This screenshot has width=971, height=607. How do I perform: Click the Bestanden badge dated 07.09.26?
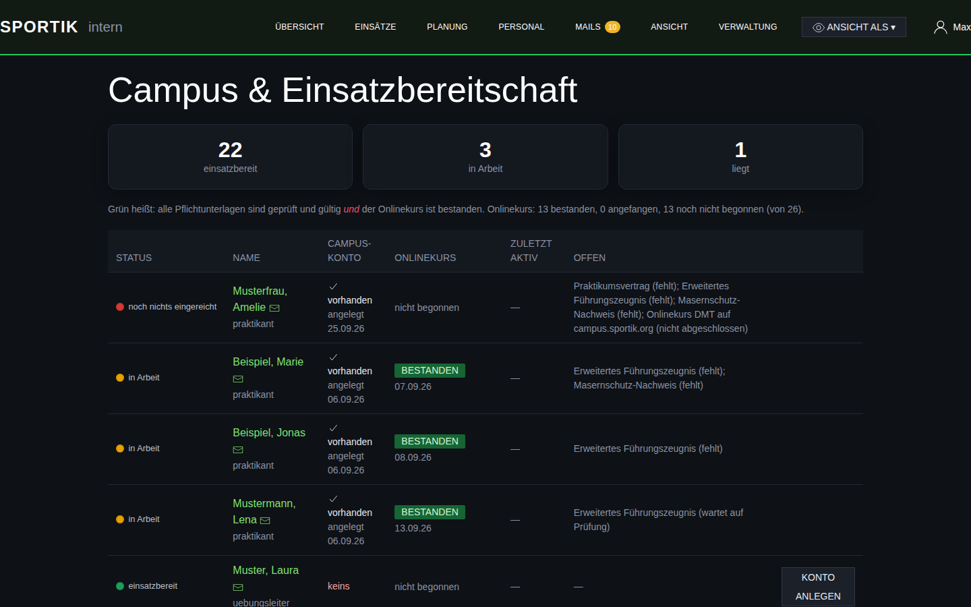click(x=430, y=371)
